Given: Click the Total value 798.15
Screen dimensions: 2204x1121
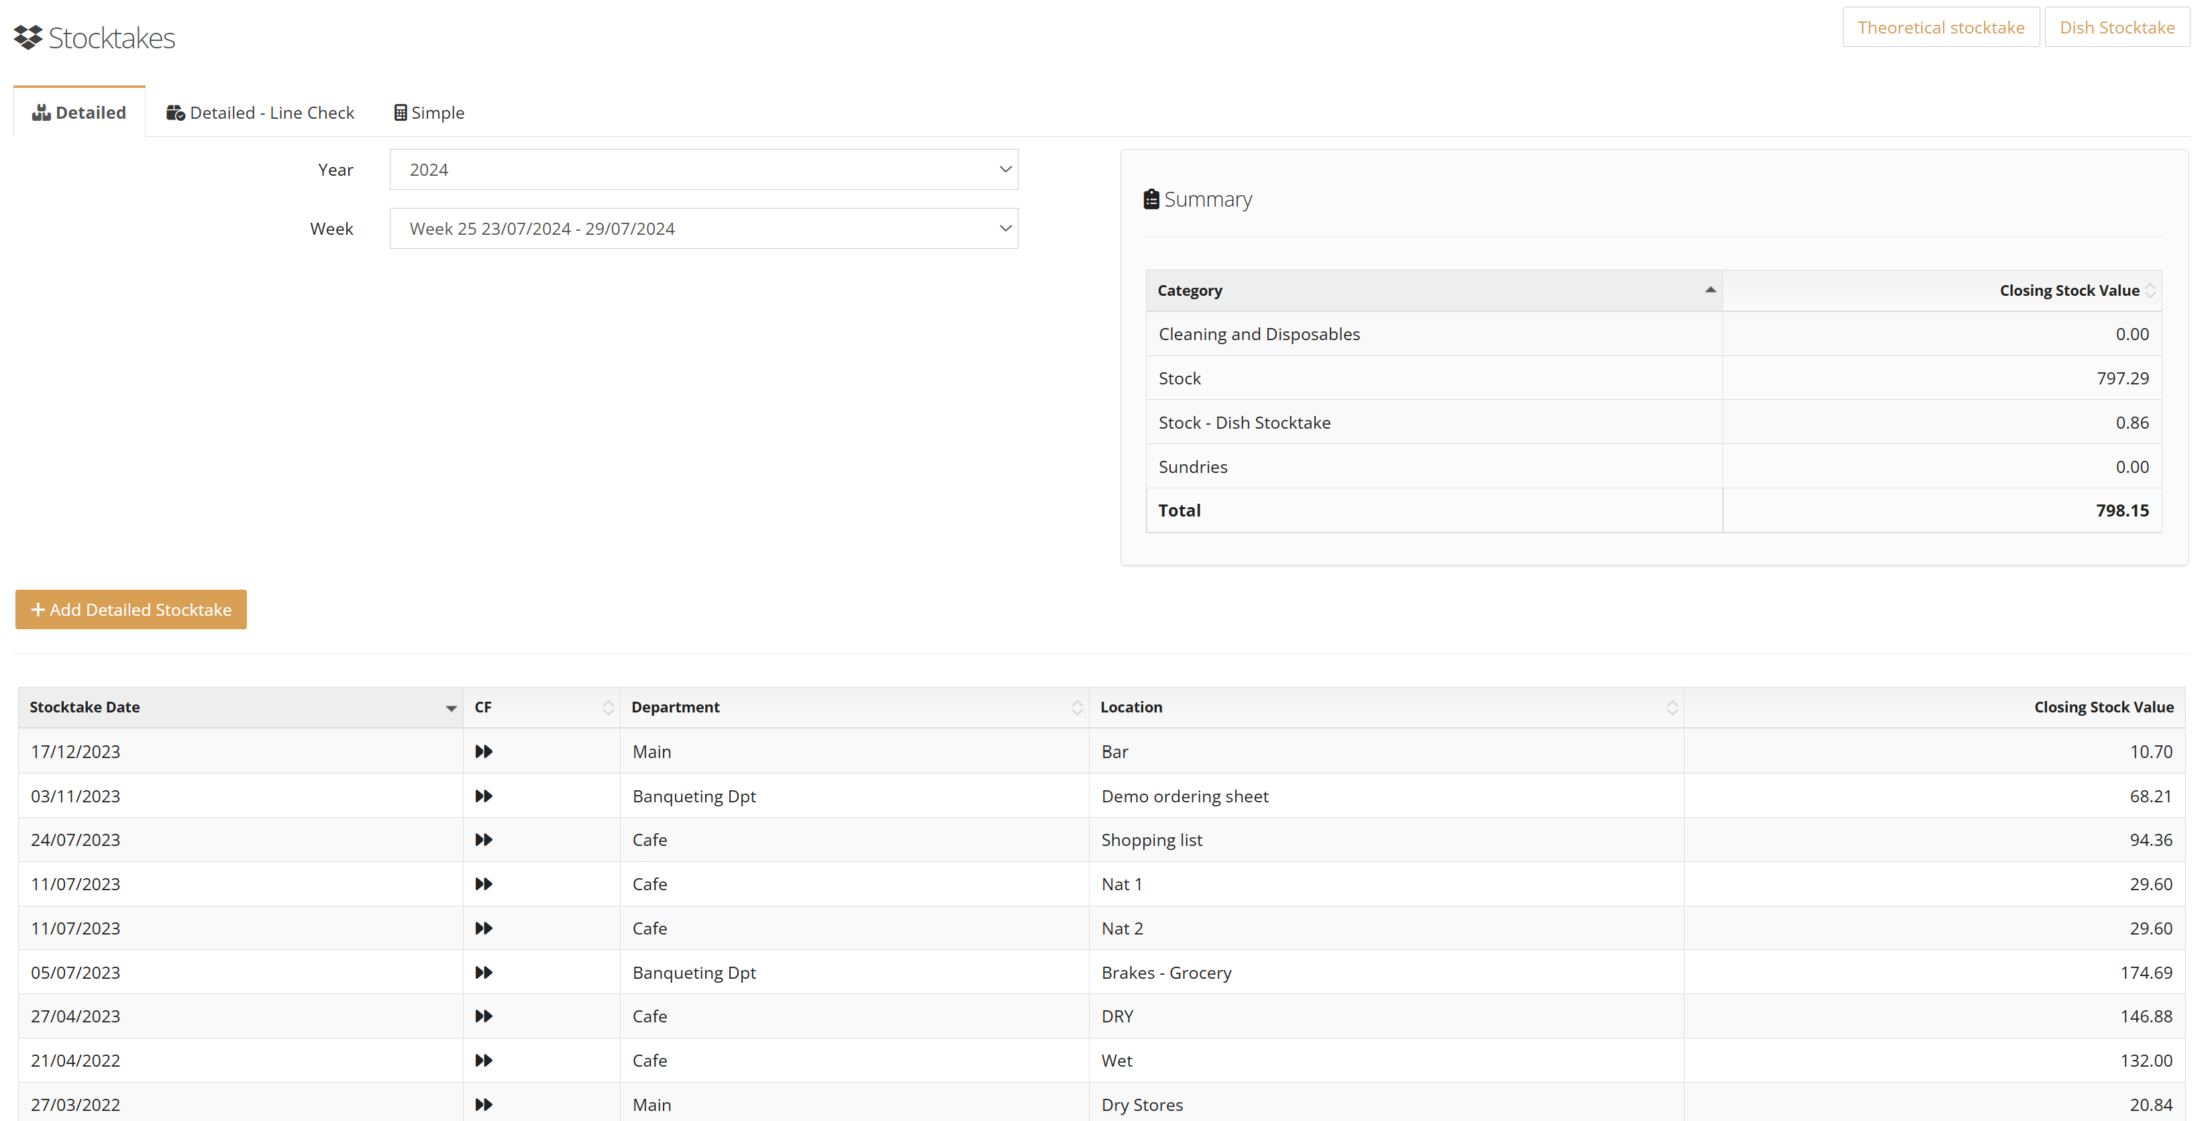Looking at the screenshot, I should tap(2122, 510).
